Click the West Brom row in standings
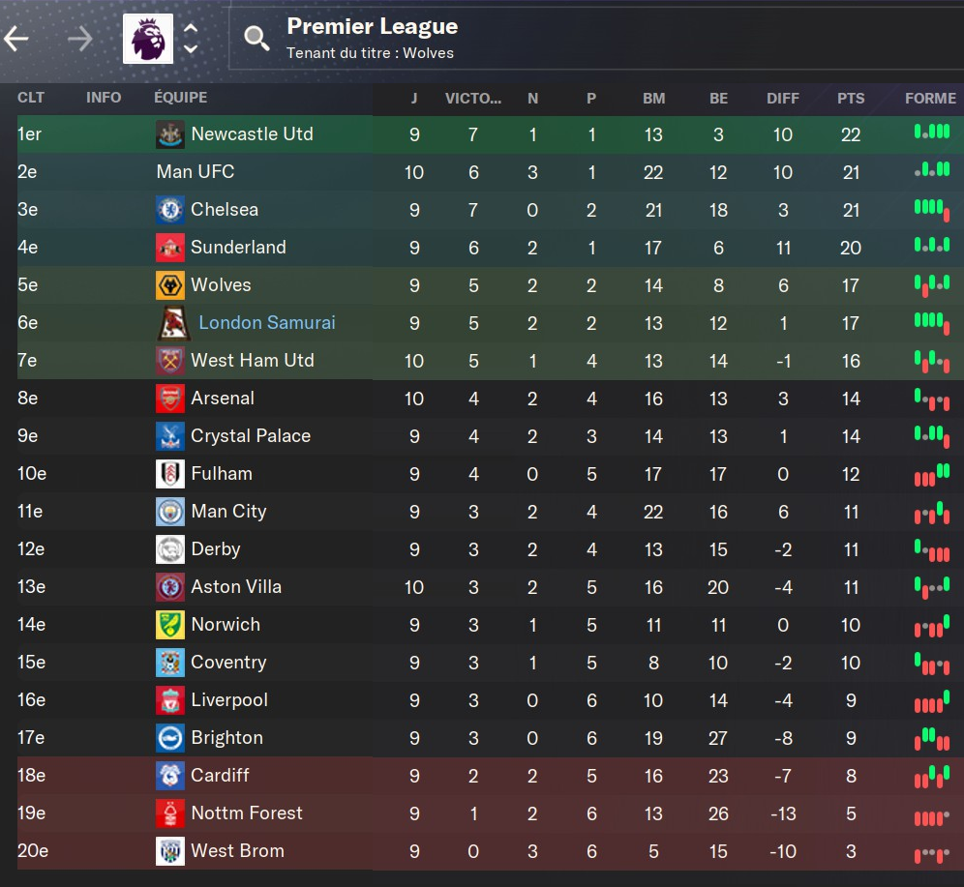Viewport: 964px width, 887px height. click(x=490, y=851)
